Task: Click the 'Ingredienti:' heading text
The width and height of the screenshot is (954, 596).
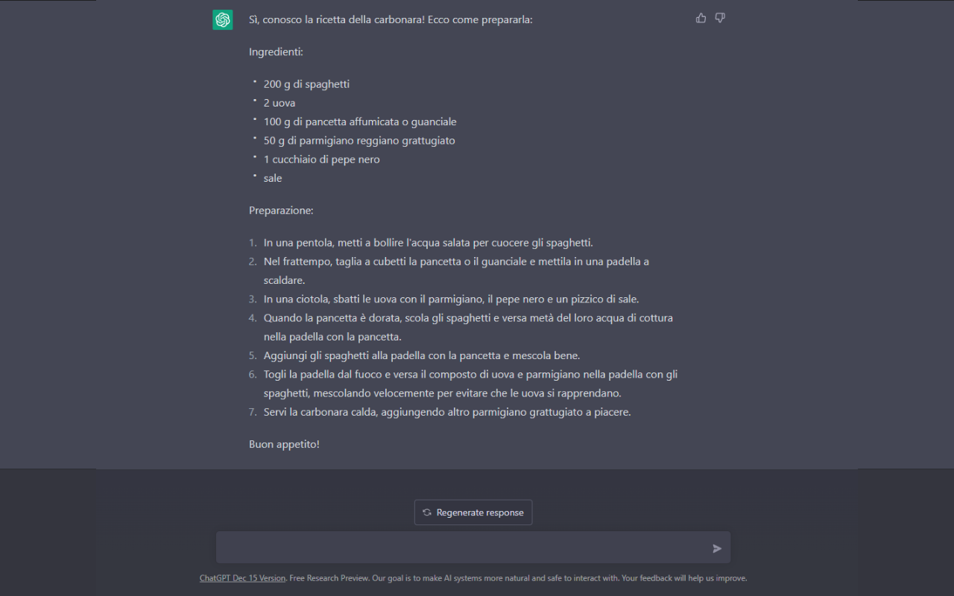Action: click(276, 52)
